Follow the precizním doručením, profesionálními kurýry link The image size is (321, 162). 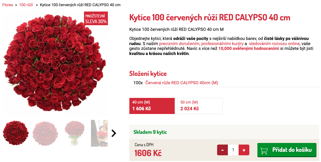click(201, 43)
